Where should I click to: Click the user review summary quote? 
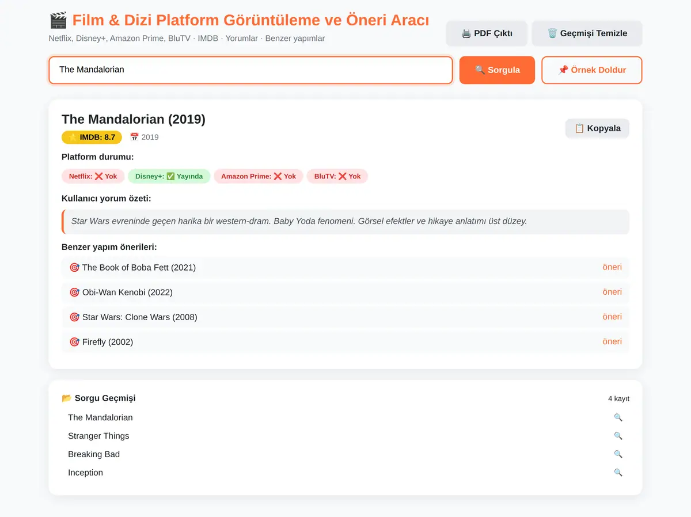(x=345, y=222)
